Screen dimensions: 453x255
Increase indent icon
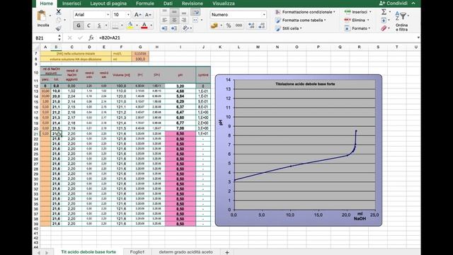(x=174, y=28)
